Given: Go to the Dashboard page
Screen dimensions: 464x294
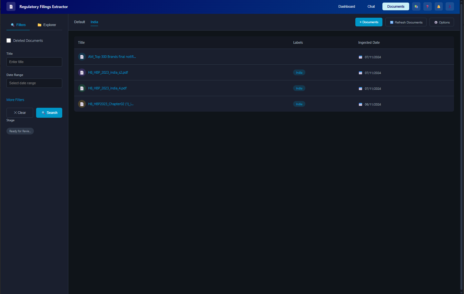Looking at the screenshot, I should click(x=347, y=6).
